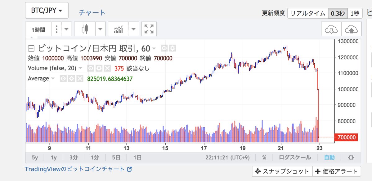Open settings gear for the Volume indicator
The width and height of the screenshot is (372, 181).
click(x=99, y=68)
